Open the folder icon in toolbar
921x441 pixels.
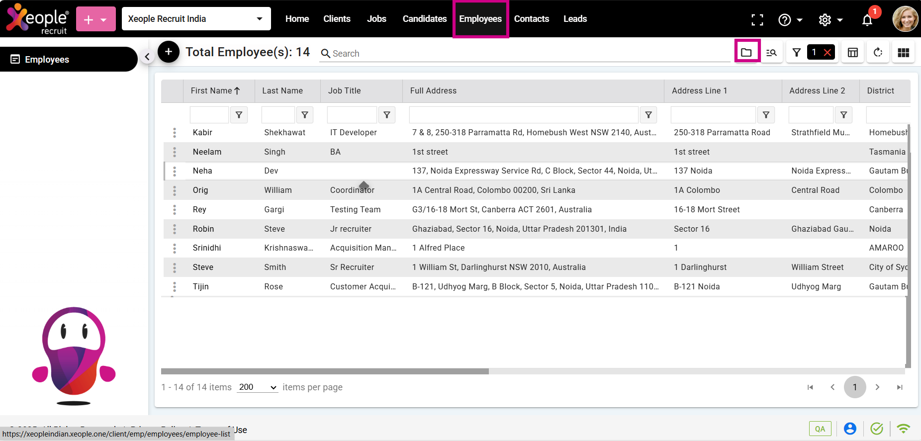[746, 52]
